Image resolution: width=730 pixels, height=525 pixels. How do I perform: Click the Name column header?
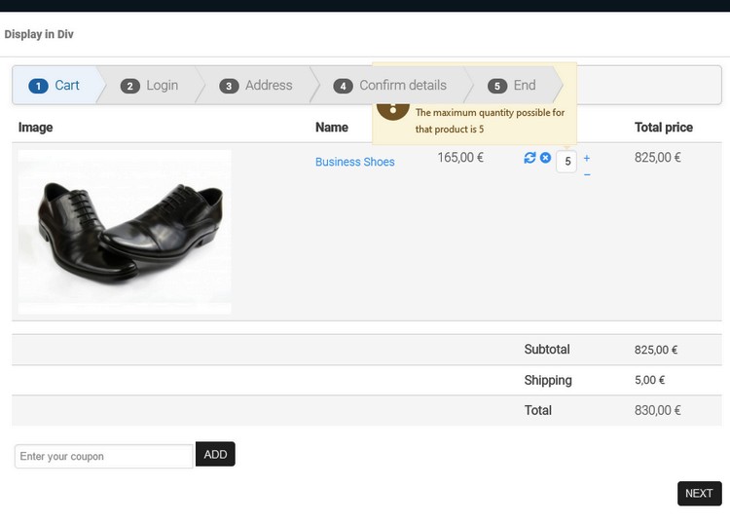tap(332, 128)
